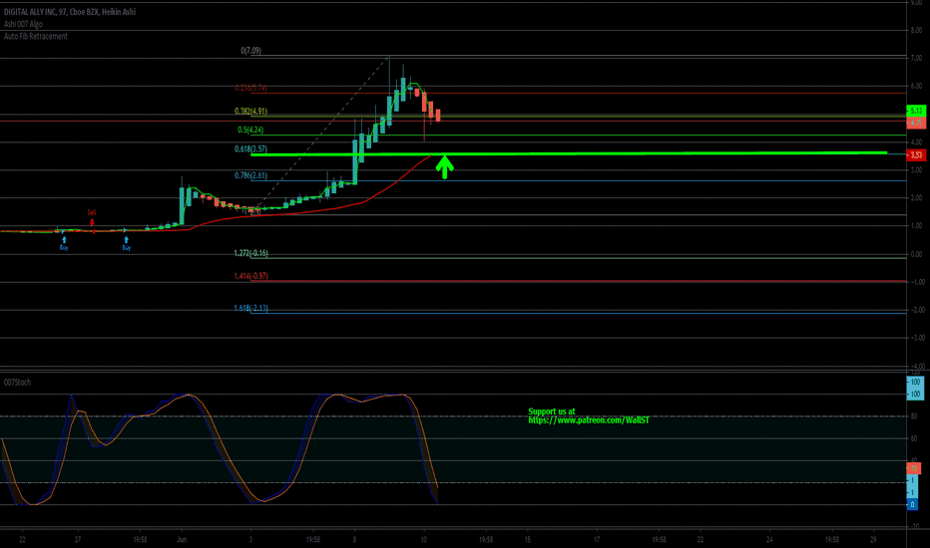Click the 80 level on stochastic axis

pyautogui.click(x=914, y=416)
